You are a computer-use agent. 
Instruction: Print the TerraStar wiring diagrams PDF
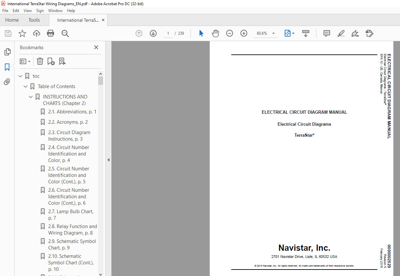coord(51,33)
